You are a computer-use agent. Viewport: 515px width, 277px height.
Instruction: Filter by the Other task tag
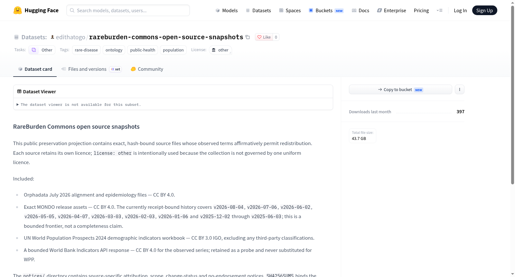tap(42, 50)
